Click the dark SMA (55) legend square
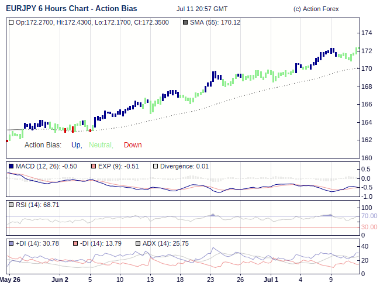 point(186,22)
